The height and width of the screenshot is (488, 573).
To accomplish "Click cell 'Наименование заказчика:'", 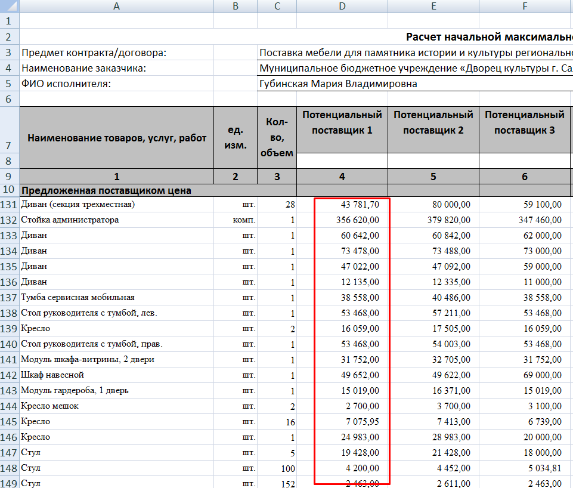I will 117,68.
